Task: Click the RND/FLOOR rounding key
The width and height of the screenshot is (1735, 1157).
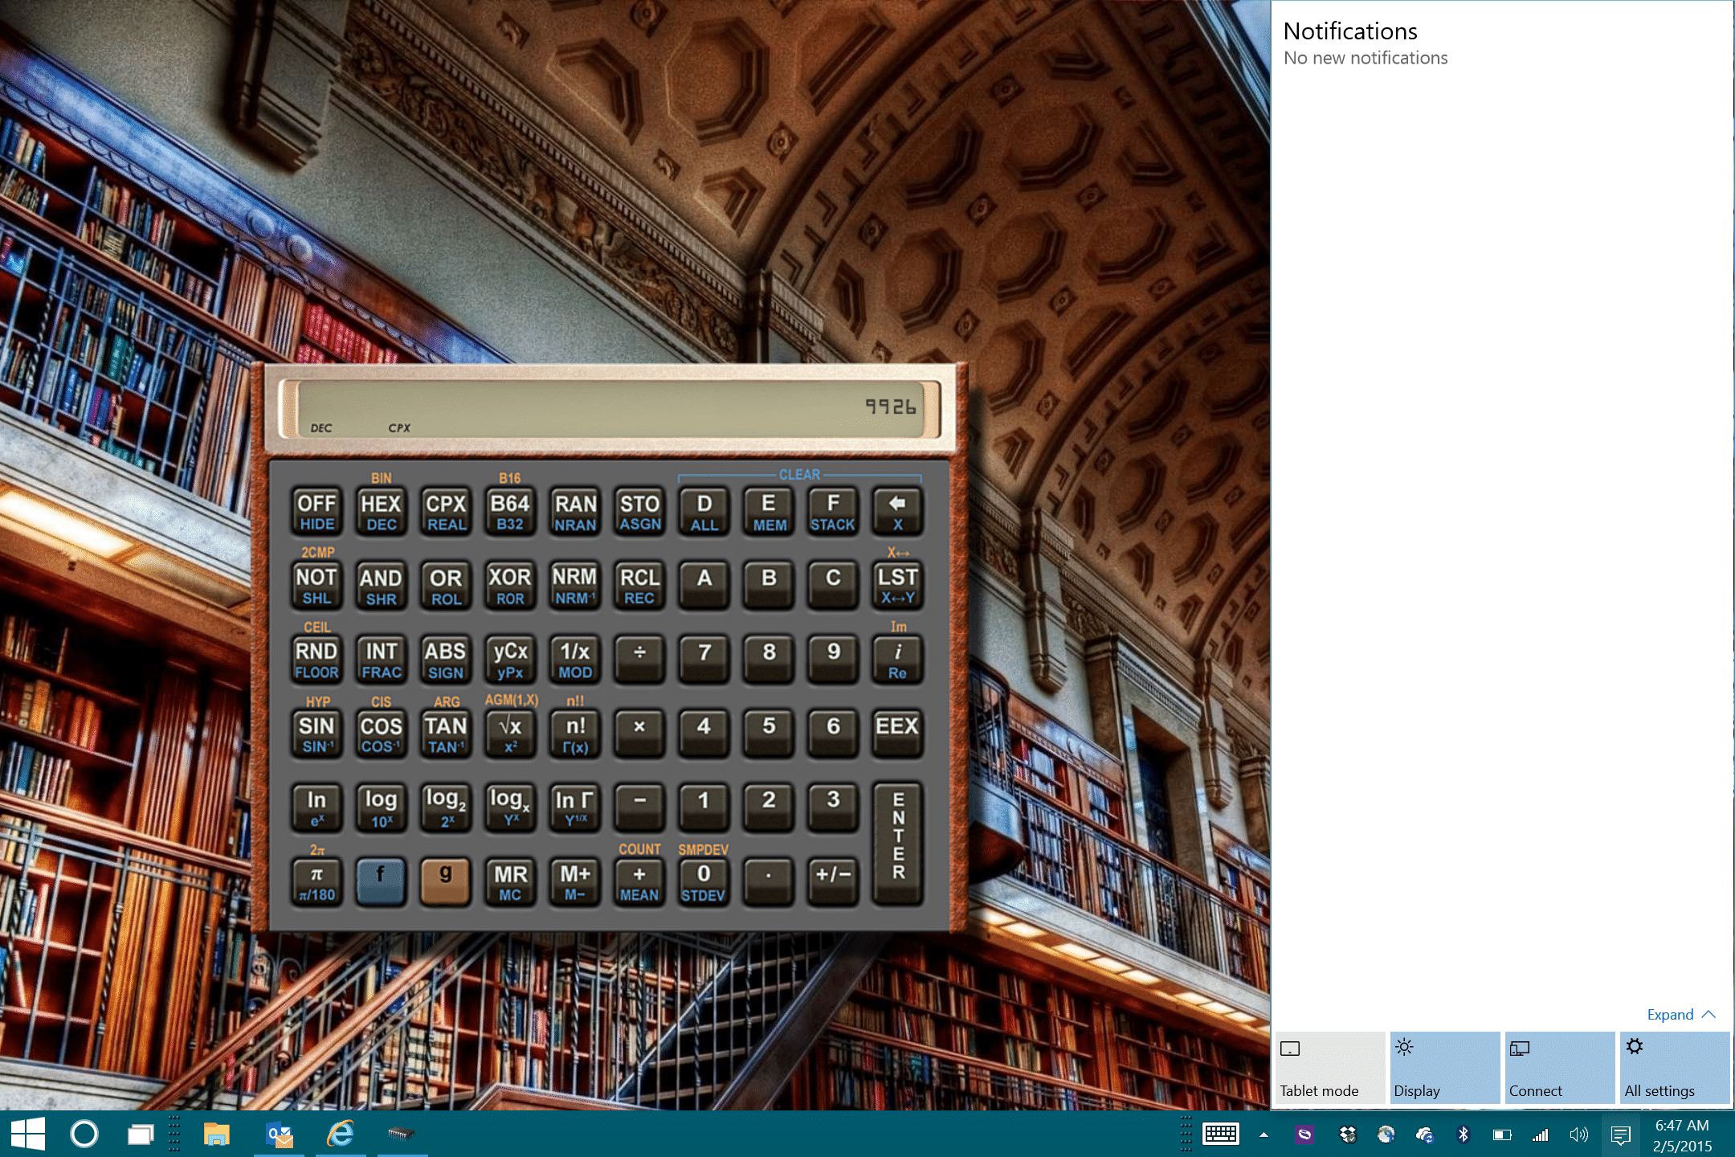Action: tap(316, 660)
